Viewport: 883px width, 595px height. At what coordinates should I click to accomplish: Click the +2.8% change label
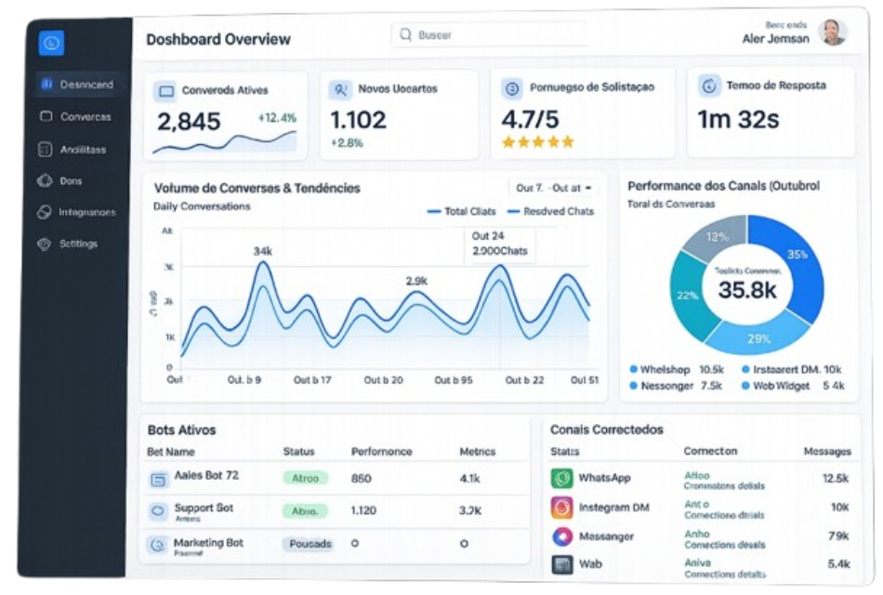pos(347,143)
